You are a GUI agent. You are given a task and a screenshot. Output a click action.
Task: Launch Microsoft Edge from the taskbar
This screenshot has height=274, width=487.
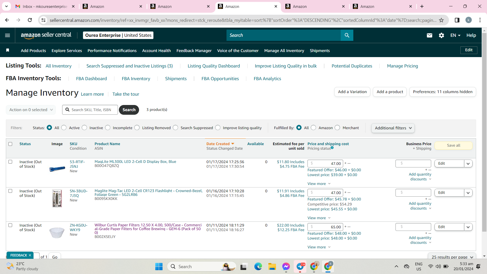(258, 267)
